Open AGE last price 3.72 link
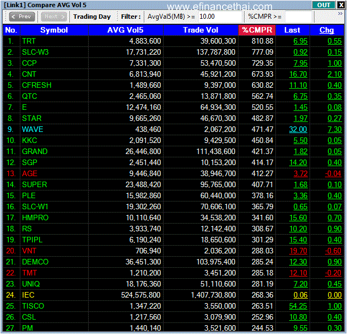Viewport: 347px width, 334px height. coord(301,174)
